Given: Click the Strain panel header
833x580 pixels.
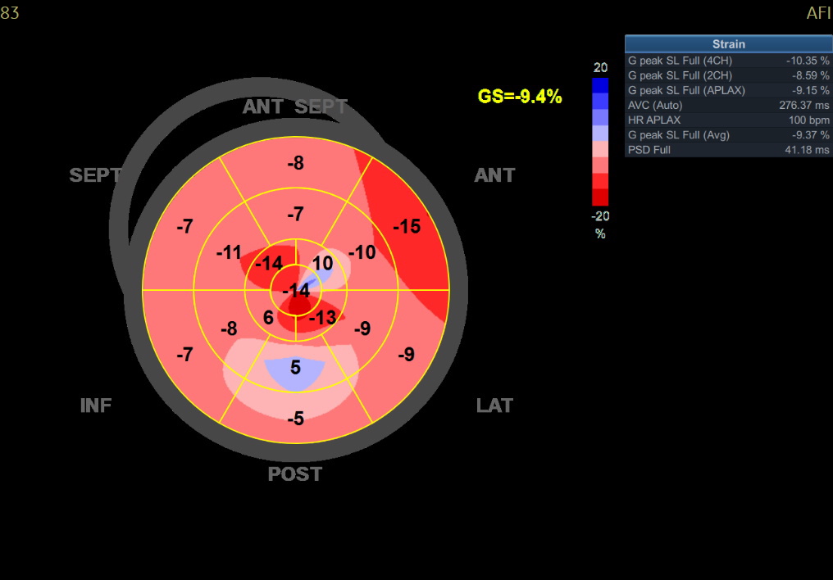Looking at the screenshot, I should coord(728,44).
